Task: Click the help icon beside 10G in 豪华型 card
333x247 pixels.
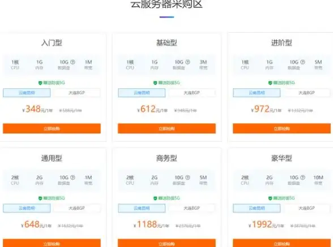Action: [303, 177]
